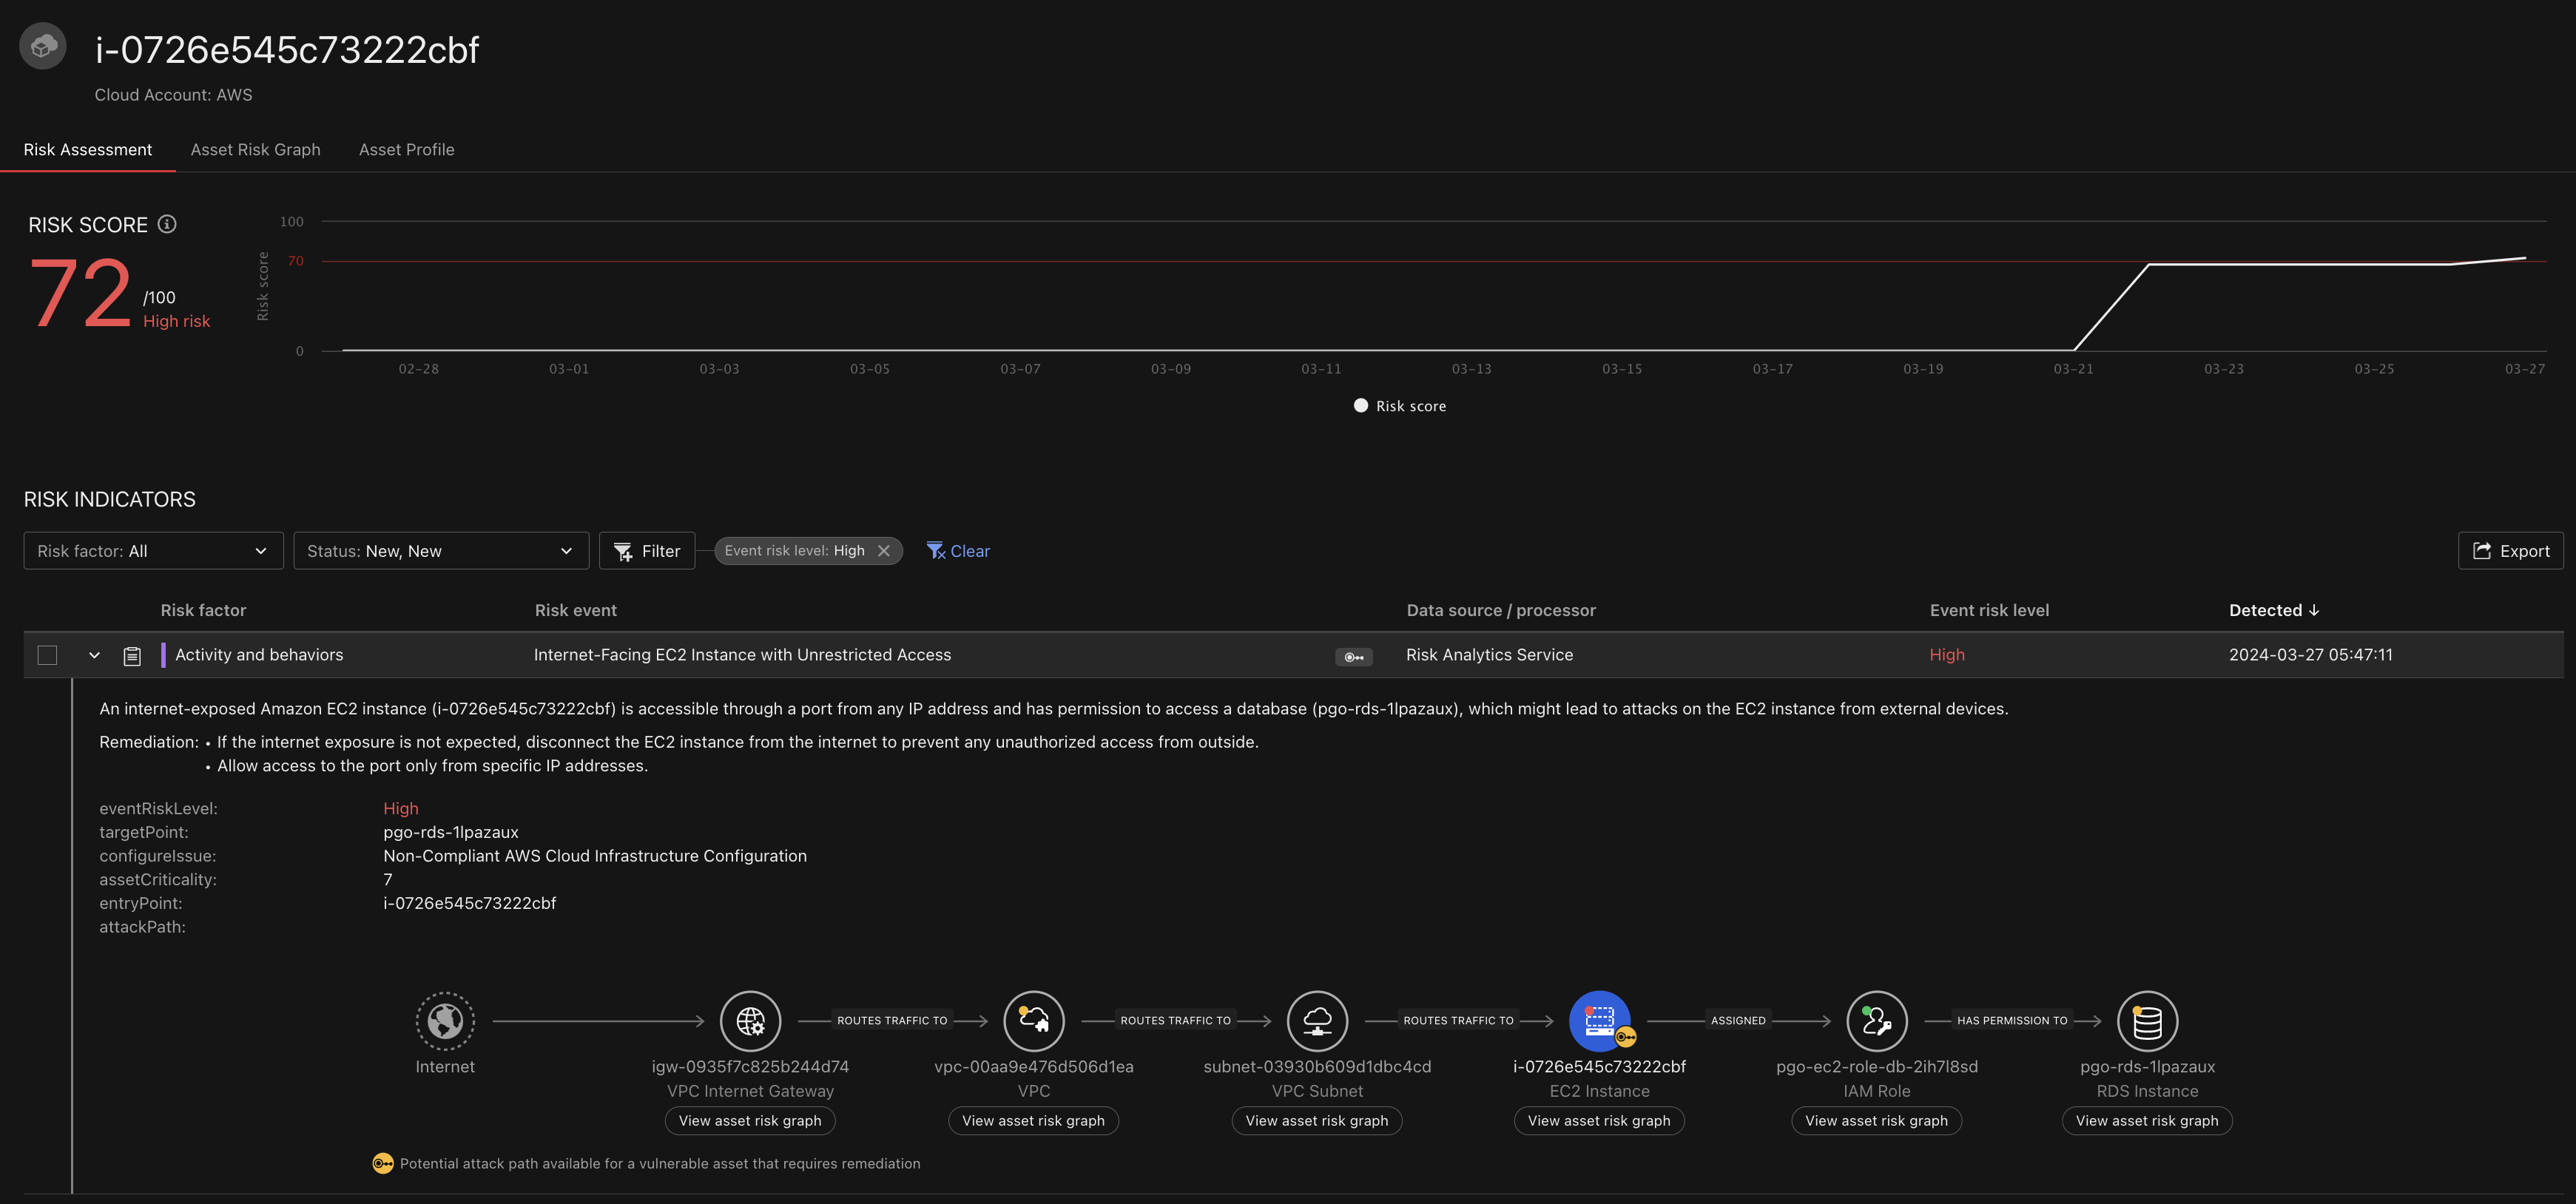Screen dimensions: 2576x1204
Task: Export the risk indicators list
Action: [2510, 551]
